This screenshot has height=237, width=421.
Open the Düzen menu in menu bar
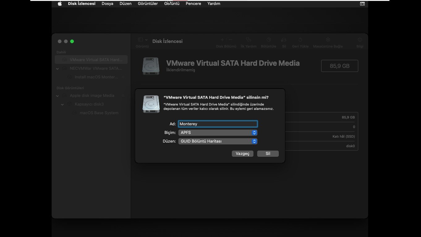[125, 4]
